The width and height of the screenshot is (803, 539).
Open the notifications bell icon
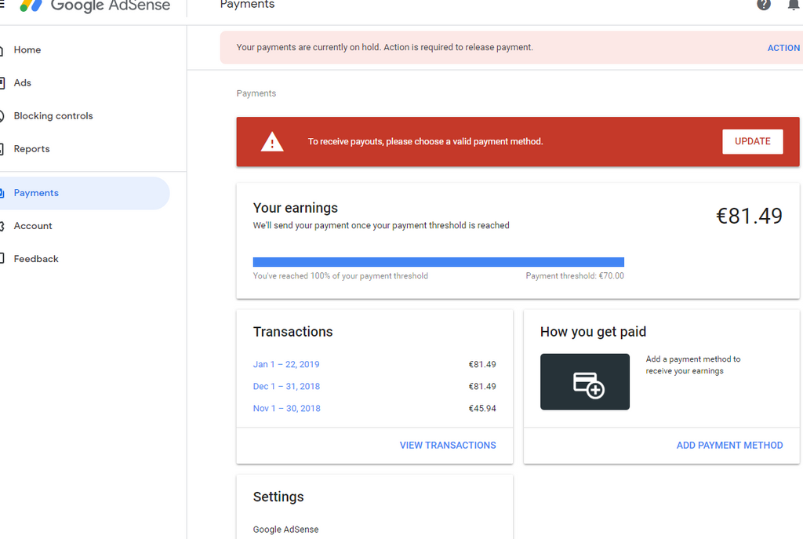(x=793, y=5)
